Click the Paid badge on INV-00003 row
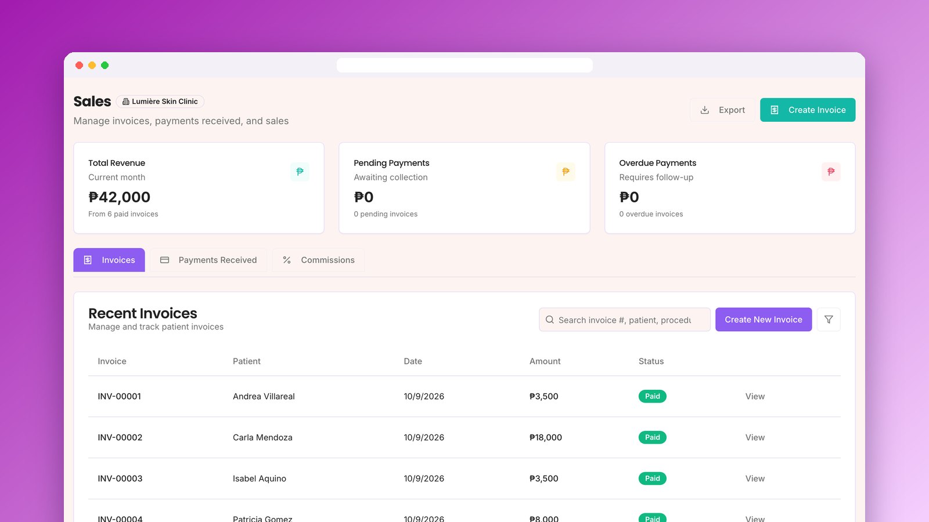Viewport: 929px width, 522px height. tap(652, 478)
